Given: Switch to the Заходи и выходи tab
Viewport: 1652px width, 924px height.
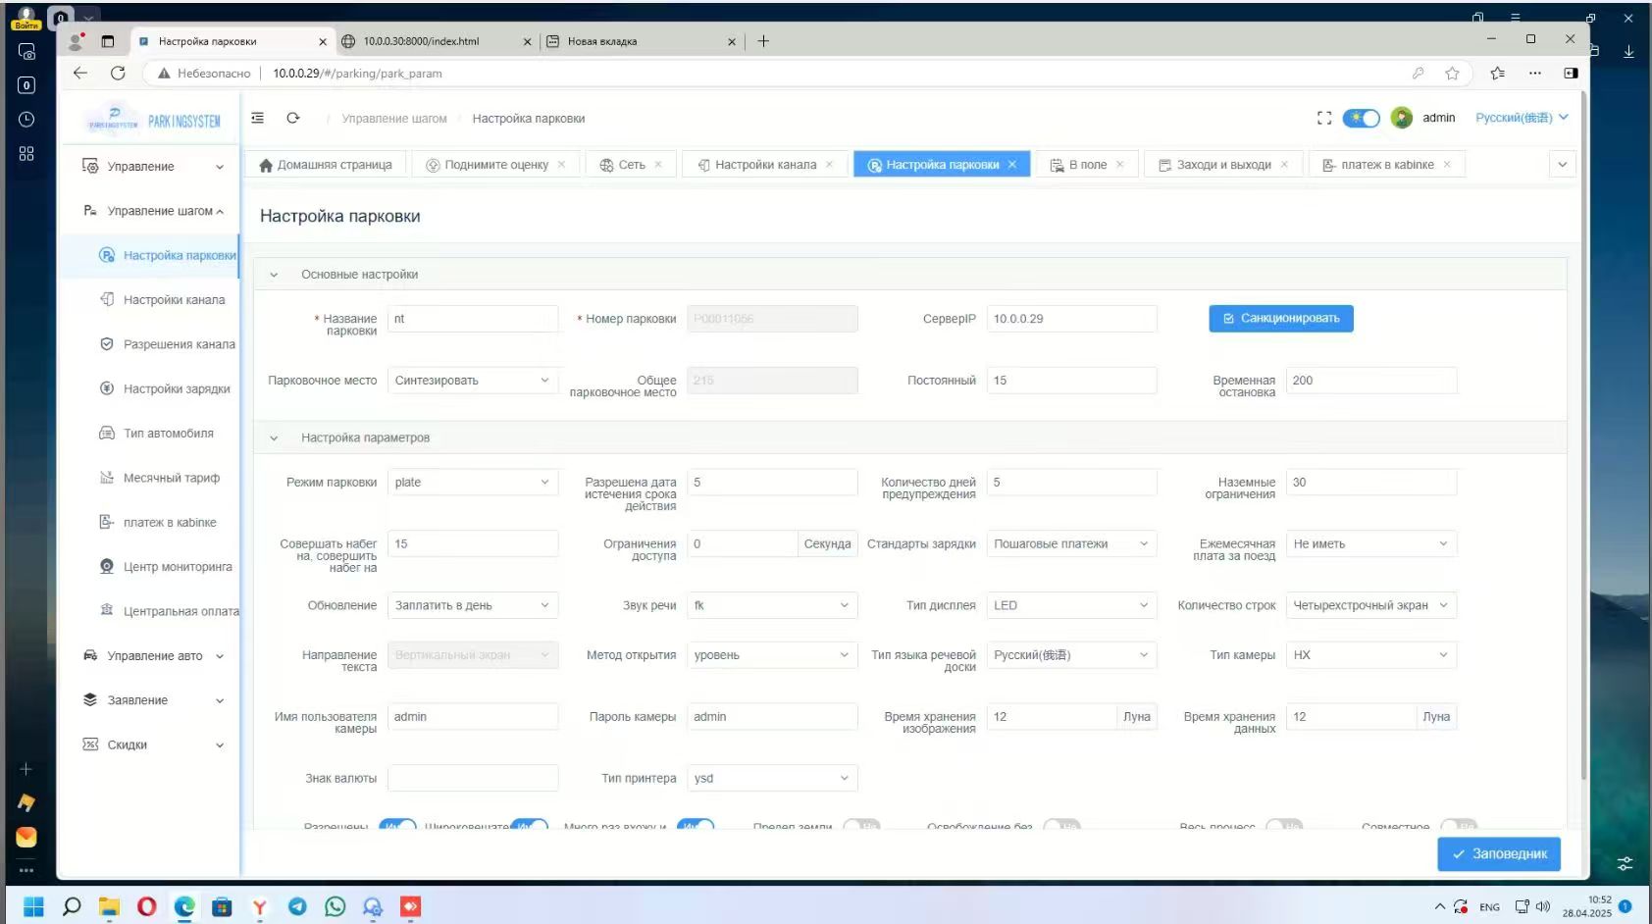Looking at the screenshot, I should [1214, 165].
